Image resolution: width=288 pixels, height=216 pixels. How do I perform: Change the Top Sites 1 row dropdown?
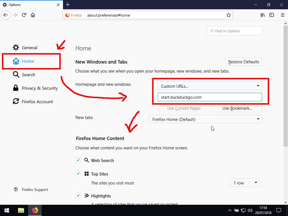pyautogui.click(x=245, y=183)
